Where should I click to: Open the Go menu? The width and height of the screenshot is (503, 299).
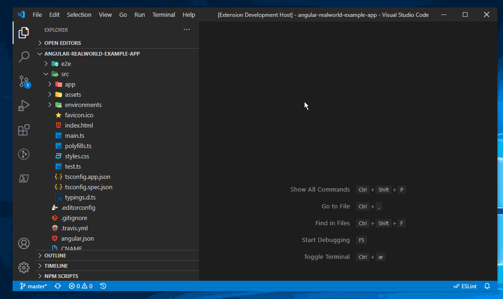[123, 15]
